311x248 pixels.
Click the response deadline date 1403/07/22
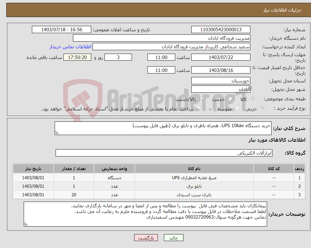pyautogui.click(x=221, y=57)
